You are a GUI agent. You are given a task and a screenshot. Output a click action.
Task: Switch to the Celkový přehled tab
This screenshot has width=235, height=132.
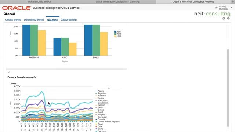[x=13, y=20]
